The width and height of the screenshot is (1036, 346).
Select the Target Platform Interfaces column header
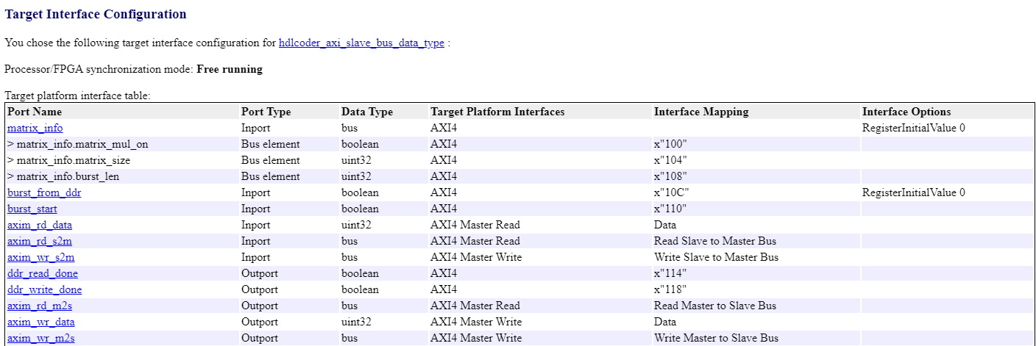click(x=497, y=112)
